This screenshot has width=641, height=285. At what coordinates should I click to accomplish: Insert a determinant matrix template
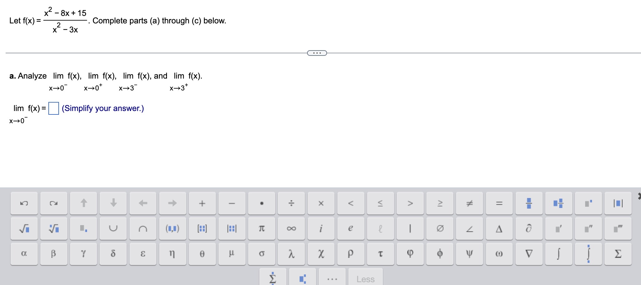click(x=232, y=229)
